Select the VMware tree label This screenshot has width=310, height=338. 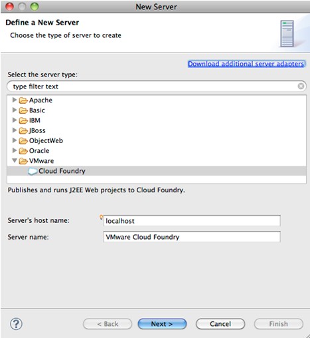(41, 161)
